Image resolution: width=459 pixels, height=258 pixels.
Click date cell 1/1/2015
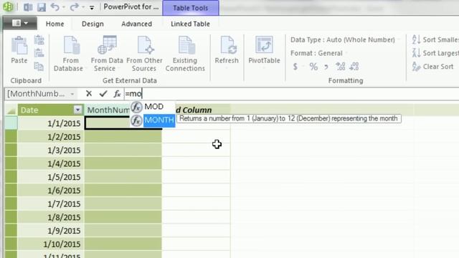point(51,123)
